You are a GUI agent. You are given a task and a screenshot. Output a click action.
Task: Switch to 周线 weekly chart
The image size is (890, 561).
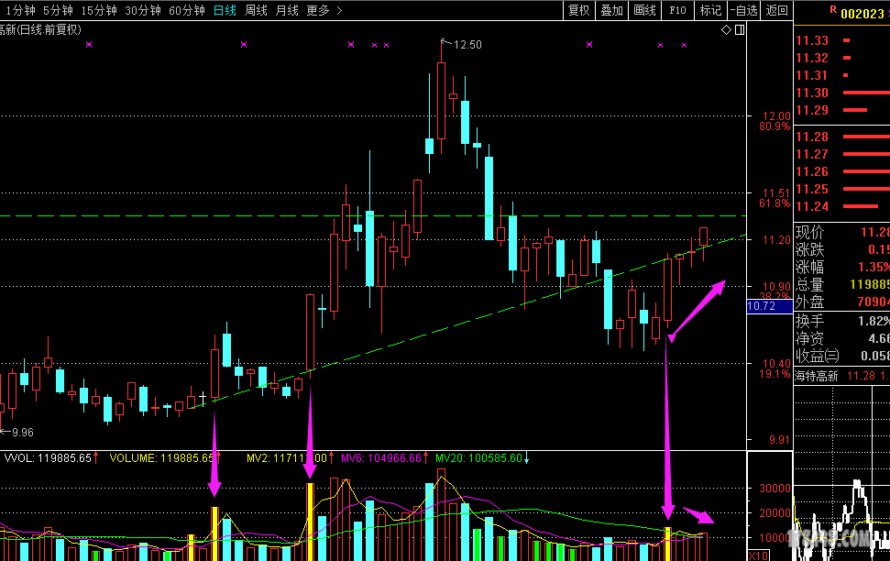coord(256,10)
